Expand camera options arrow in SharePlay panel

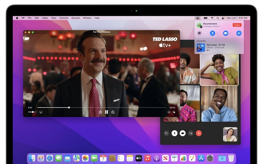click(230, 33)
